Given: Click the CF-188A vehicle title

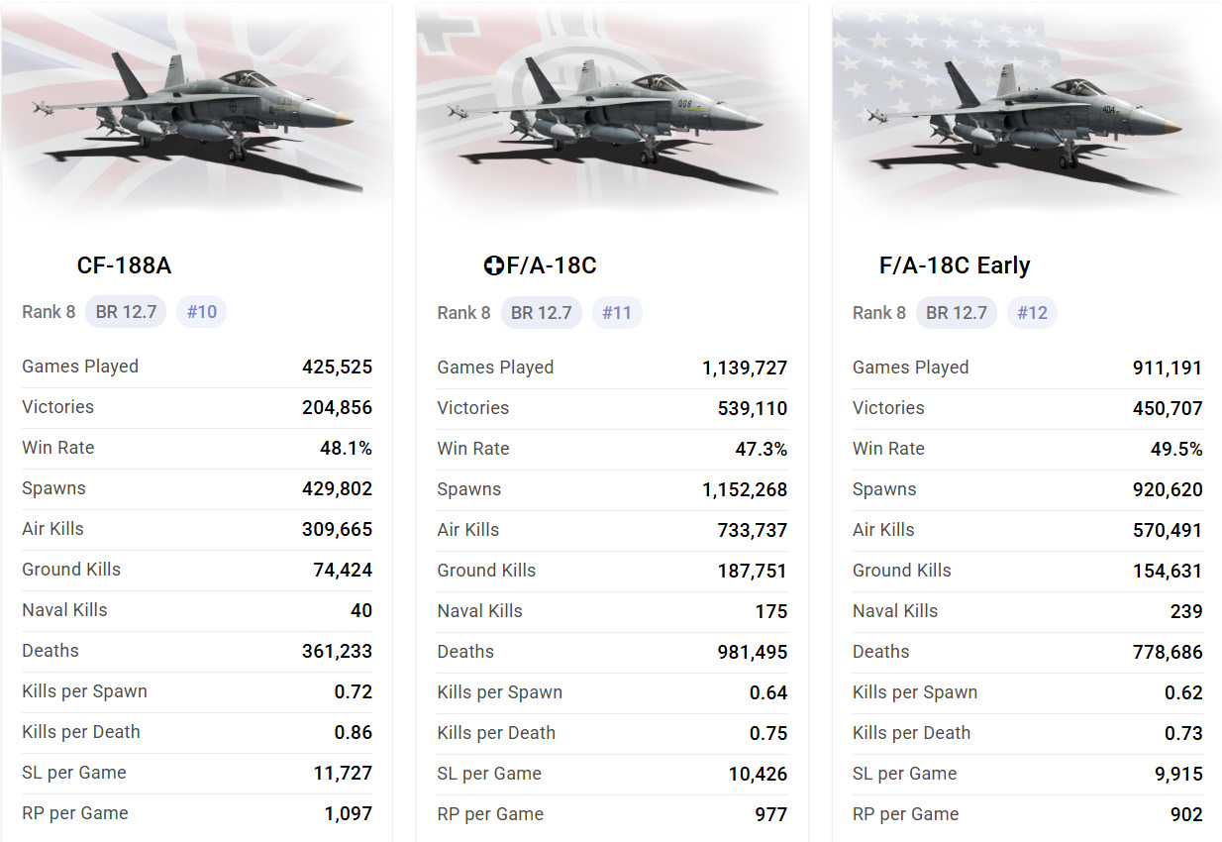Looking at the screenshot, I should pyautogui.click(x=124, y=265).
